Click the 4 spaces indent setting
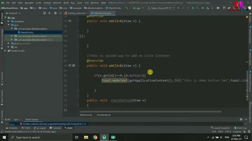 click(x=237, y=132)
